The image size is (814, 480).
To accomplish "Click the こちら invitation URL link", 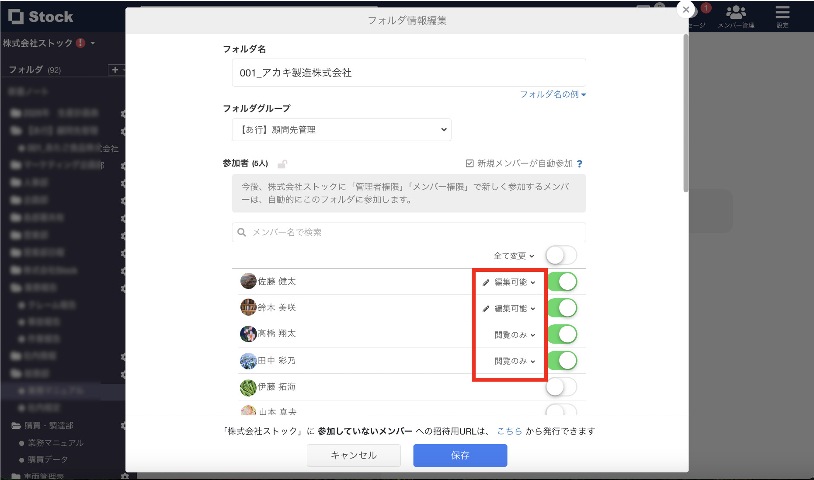I will pyautogui.click(x=509, y=431).
